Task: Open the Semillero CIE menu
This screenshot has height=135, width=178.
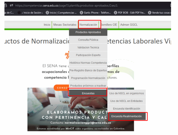Action: (109, 25)
